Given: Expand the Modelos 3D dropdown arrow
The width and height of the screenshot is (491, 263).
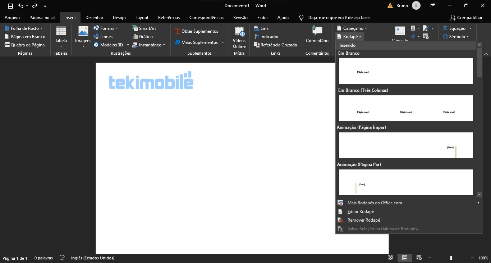Looking at the screenshot, I should 128,45.
